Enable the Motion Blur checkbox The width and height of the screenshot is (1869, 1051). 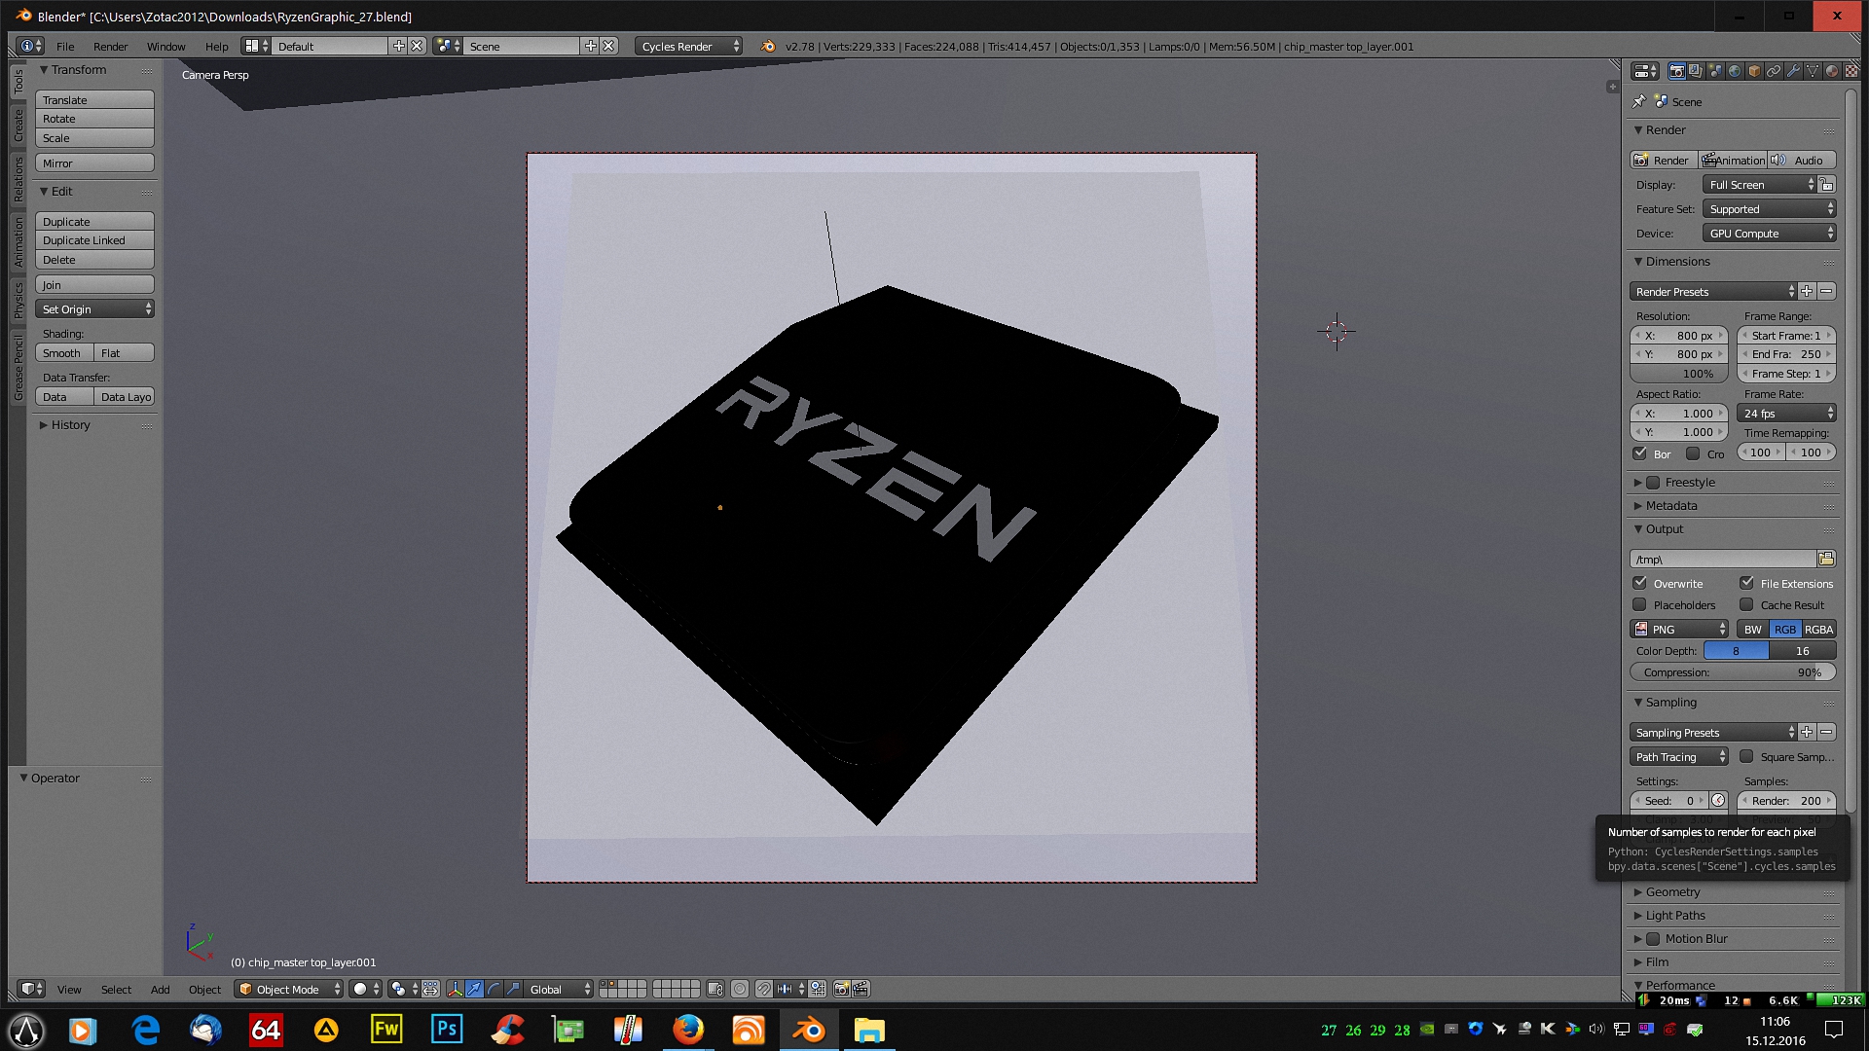[1653, 939]
